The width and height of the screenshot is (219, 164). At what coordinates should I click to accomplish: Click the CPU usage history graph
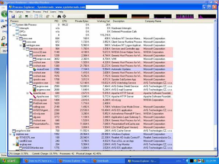pyautogui.click(x=96, y=16)
